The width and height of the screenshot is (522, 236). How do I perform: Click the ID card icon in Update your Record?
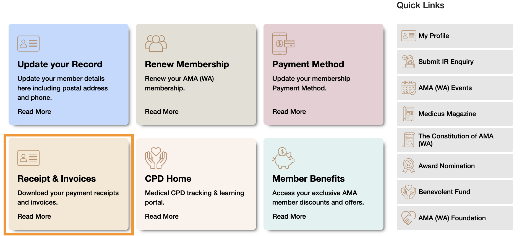[28, 44]
